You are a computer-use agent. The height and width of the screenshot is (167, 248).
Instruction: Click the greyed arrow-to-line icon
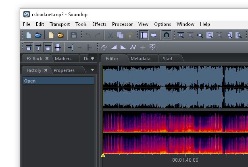tap(80, 47)
